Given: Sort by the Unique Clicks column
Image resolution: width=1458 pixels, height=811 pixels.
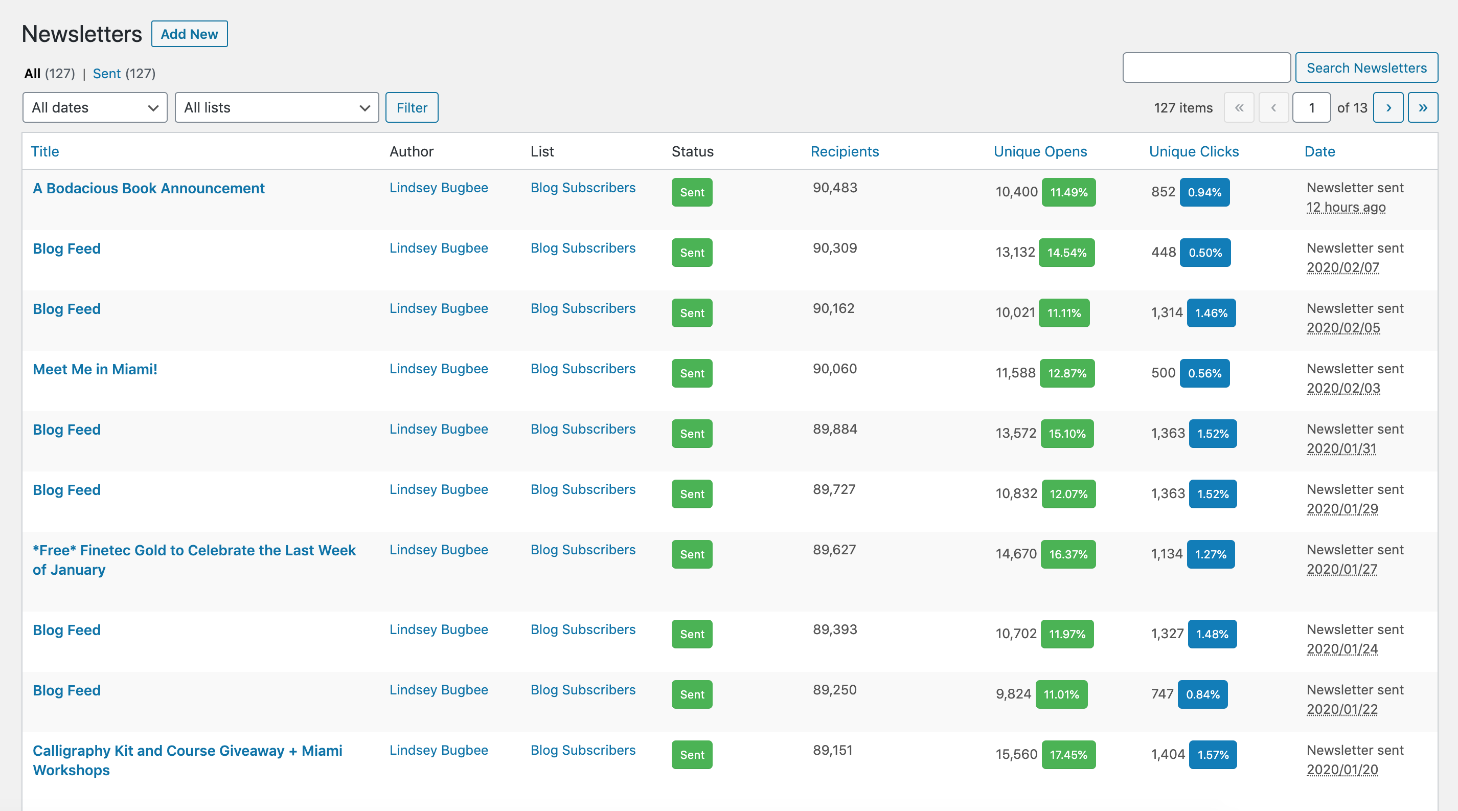Looking at the screenshot, I should pyautogui.click(x=1194, y=152).
